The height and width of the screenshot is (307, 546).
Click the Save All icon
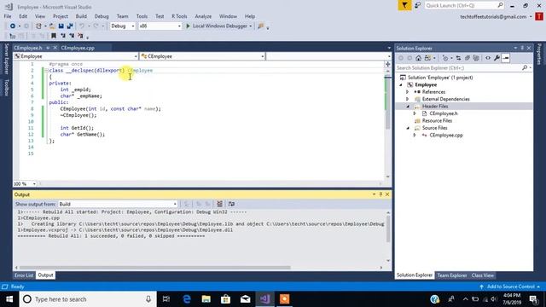point(70,26)
